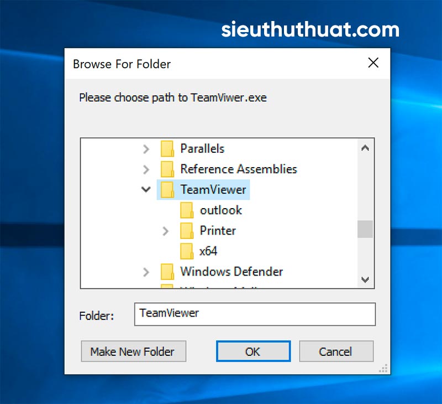
Task: Click Make New Folder button
Action: point(134,351)
